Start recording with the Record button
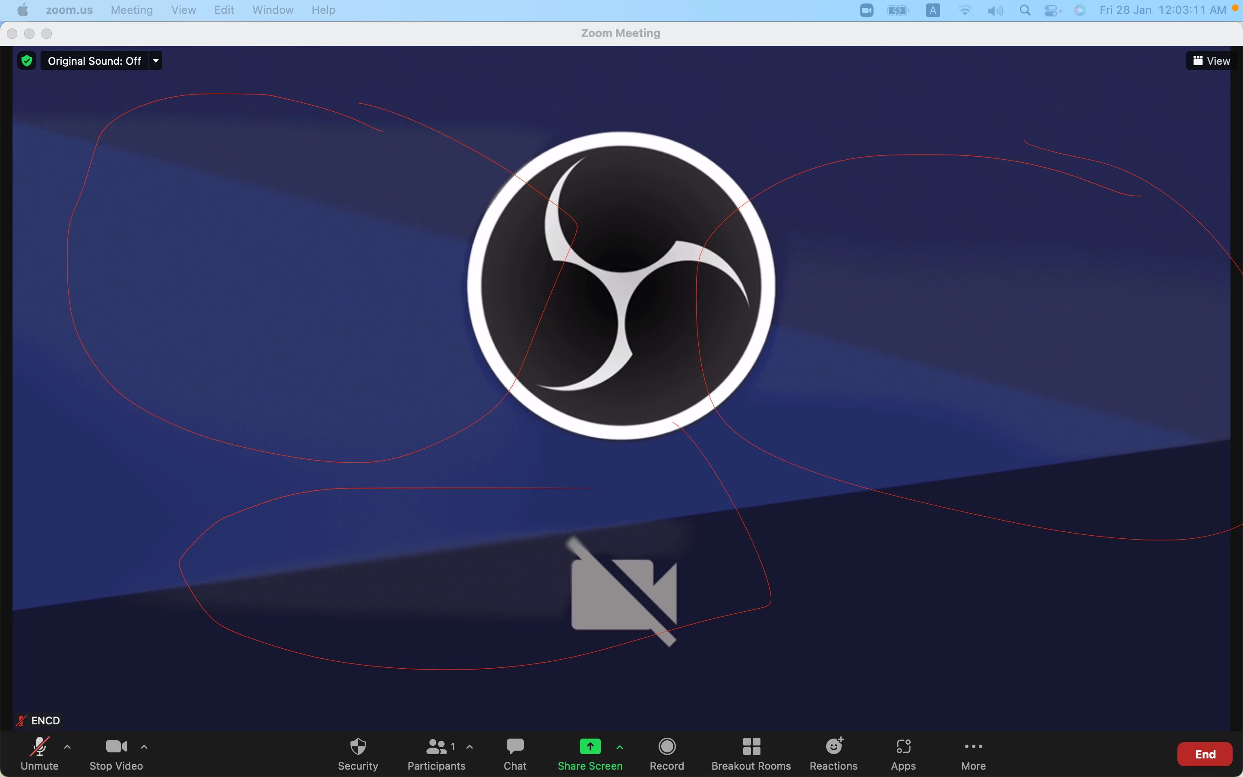Image resolution: width=1243 pixels, height=777 pixels. [667, 753]
